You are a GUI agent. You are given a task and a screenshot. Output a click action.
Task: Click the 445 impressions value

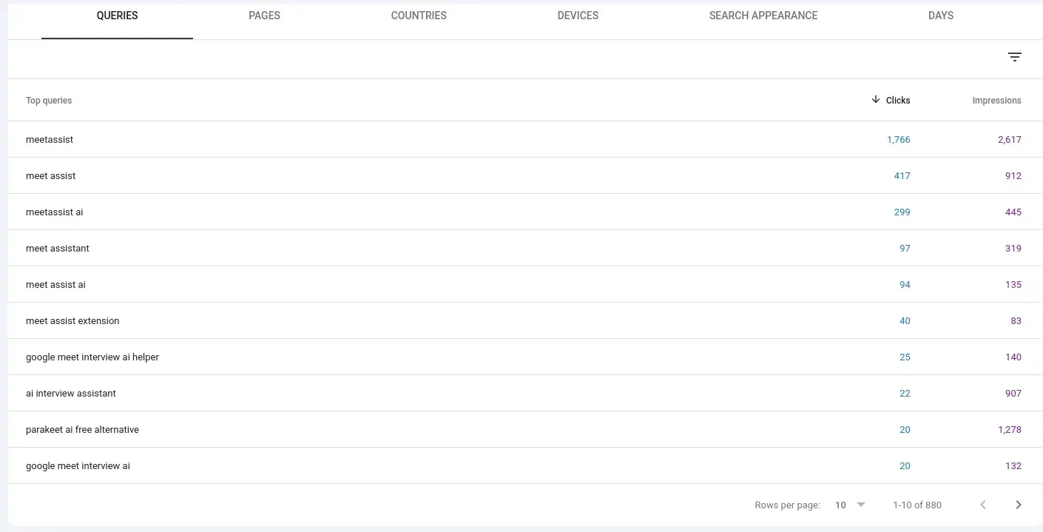pyautogui.click(x=1013, y=212)
